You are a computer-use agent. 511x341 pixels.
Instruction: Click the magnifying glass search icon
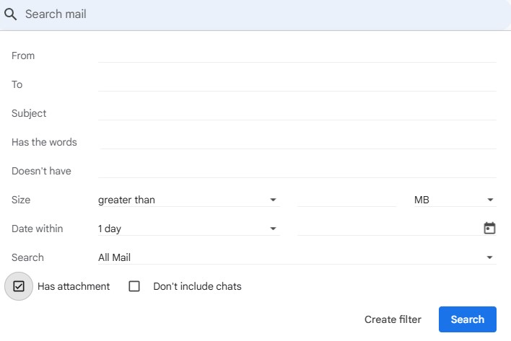coord(10,14)
